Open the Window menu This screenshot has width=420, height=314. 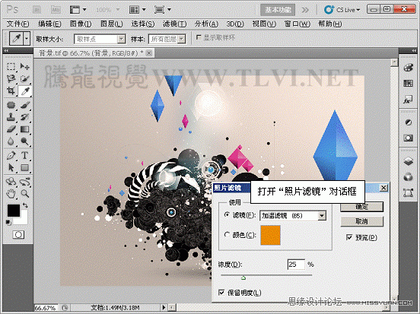[297, 24]
